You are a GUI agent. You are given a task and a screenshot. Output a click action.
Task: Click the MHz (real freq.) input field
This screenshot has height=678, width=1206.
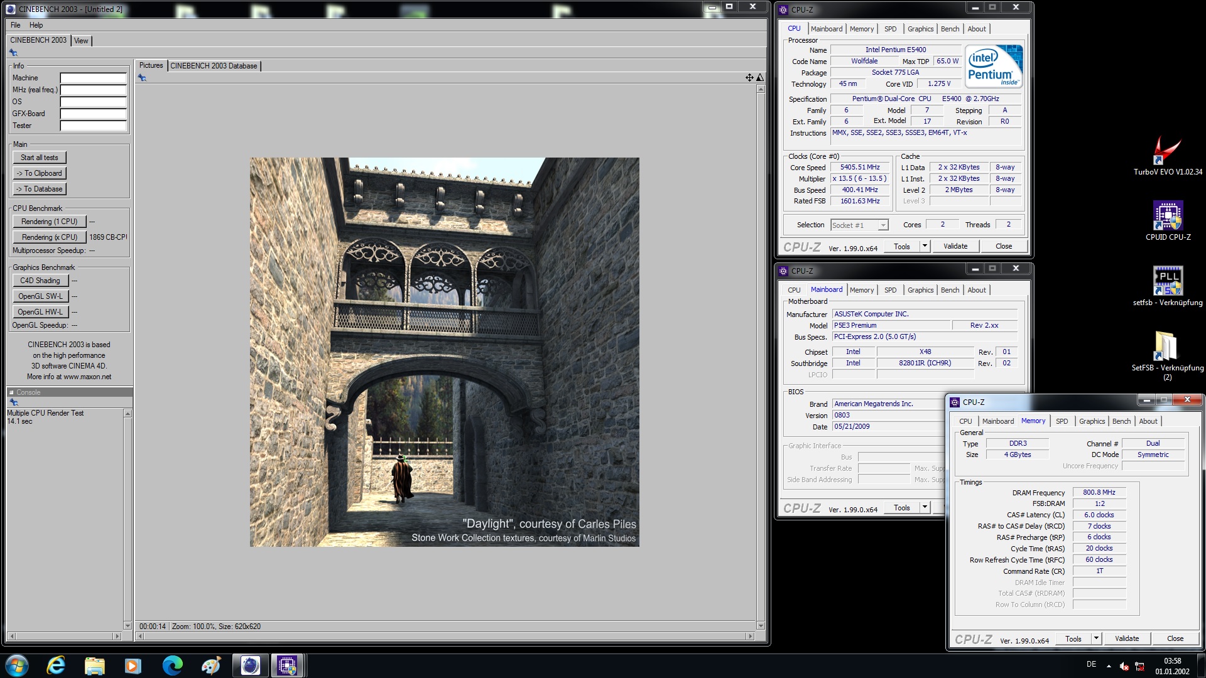pyautogui.click(x=94, y=90)
